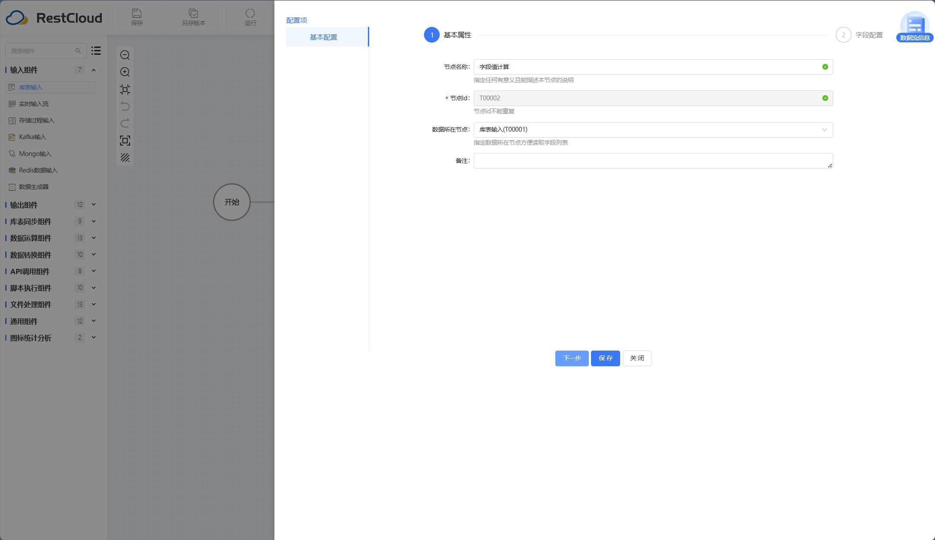The height and width of the screenshot is (540, 935).
Task: Click the 搜索组件 search box
Action: pos(46,51)
